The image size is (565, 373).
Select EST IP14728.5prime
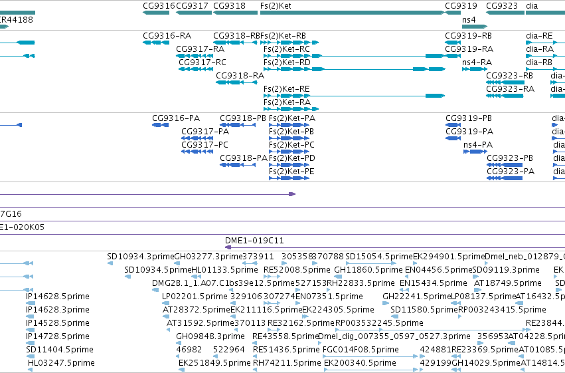click(31, 344)
